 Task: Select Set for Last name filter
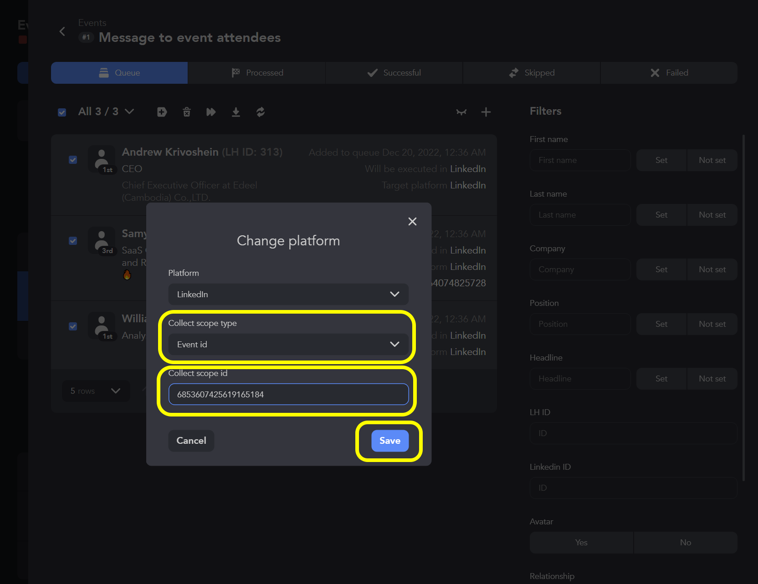(661, 215)
